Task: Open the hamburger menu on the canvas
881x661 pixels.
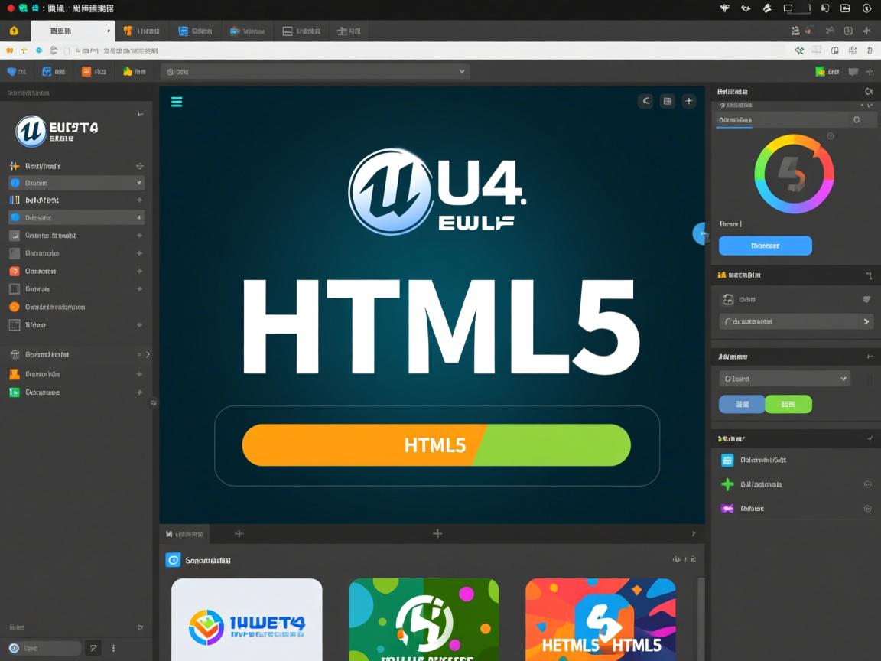Action: click(x=177, y=101)
